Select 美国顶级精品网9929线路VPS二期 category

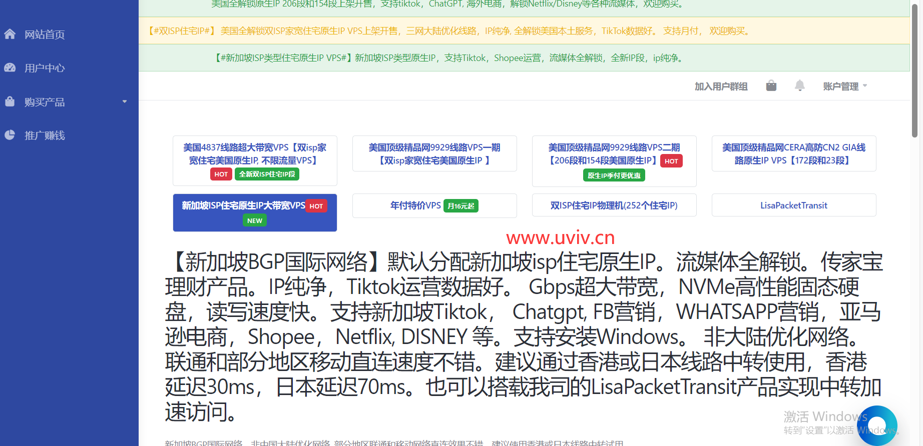[x=614, y=154]
